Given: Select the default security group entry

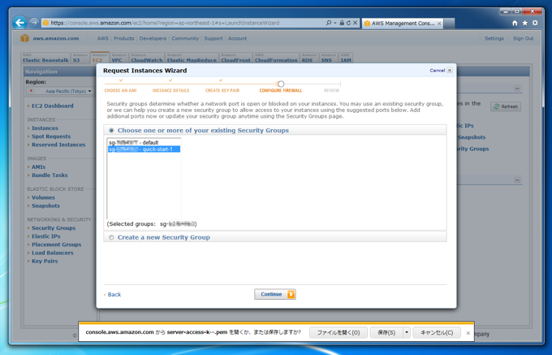Looking at the screenshot, I should (144, 143).
